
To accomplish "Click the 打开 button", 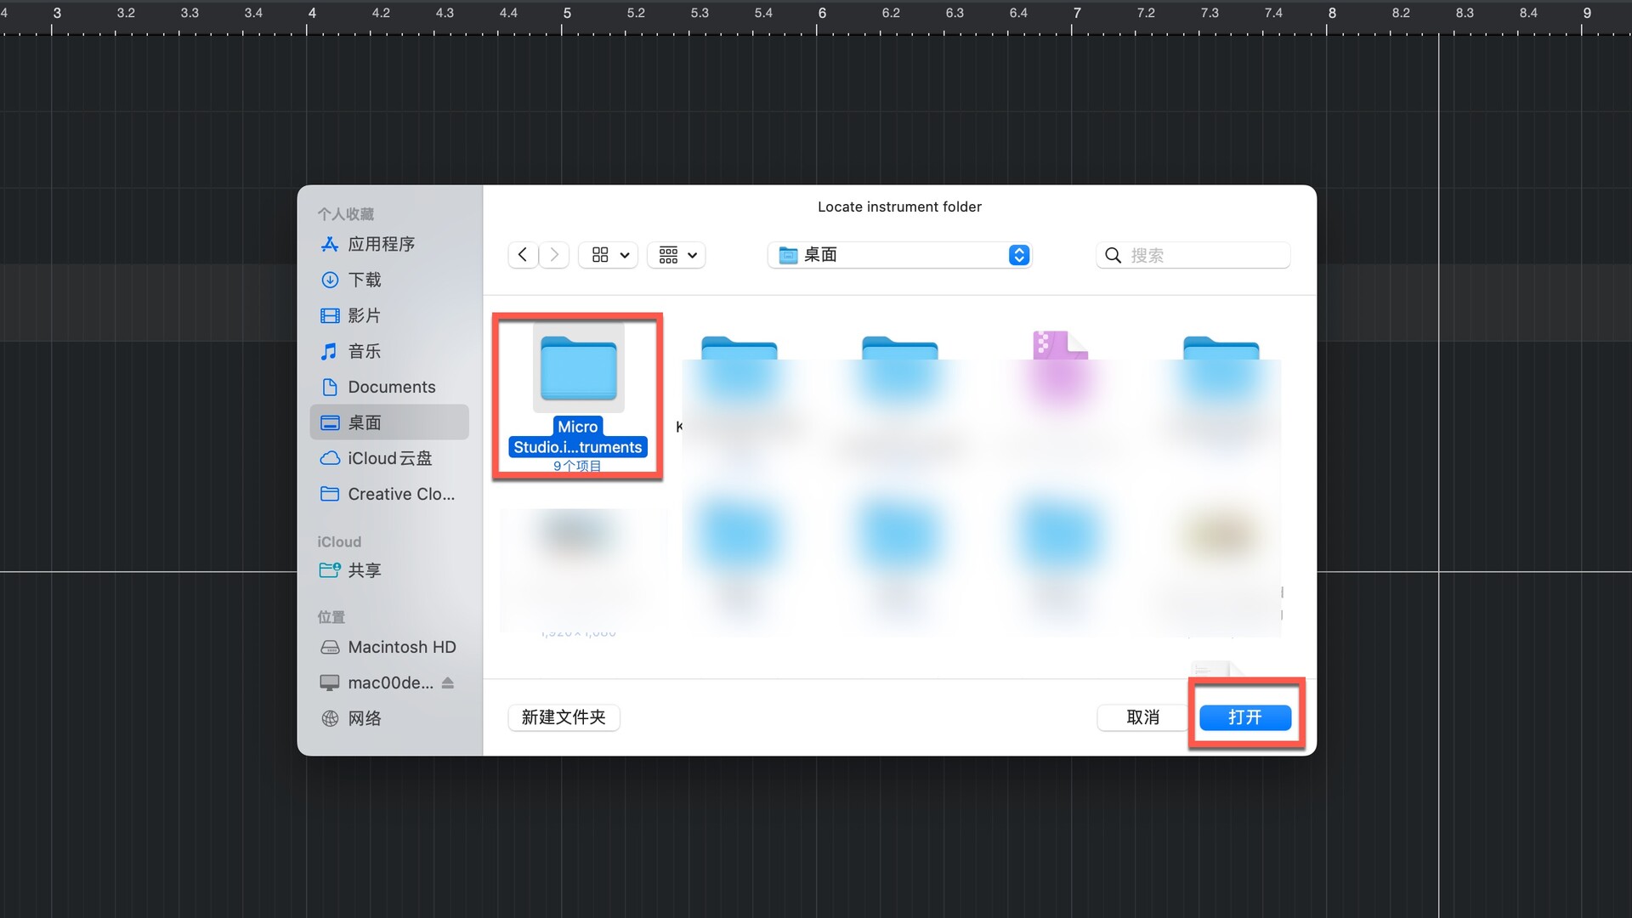I will pyautogui.click(x=1244, y=717).
